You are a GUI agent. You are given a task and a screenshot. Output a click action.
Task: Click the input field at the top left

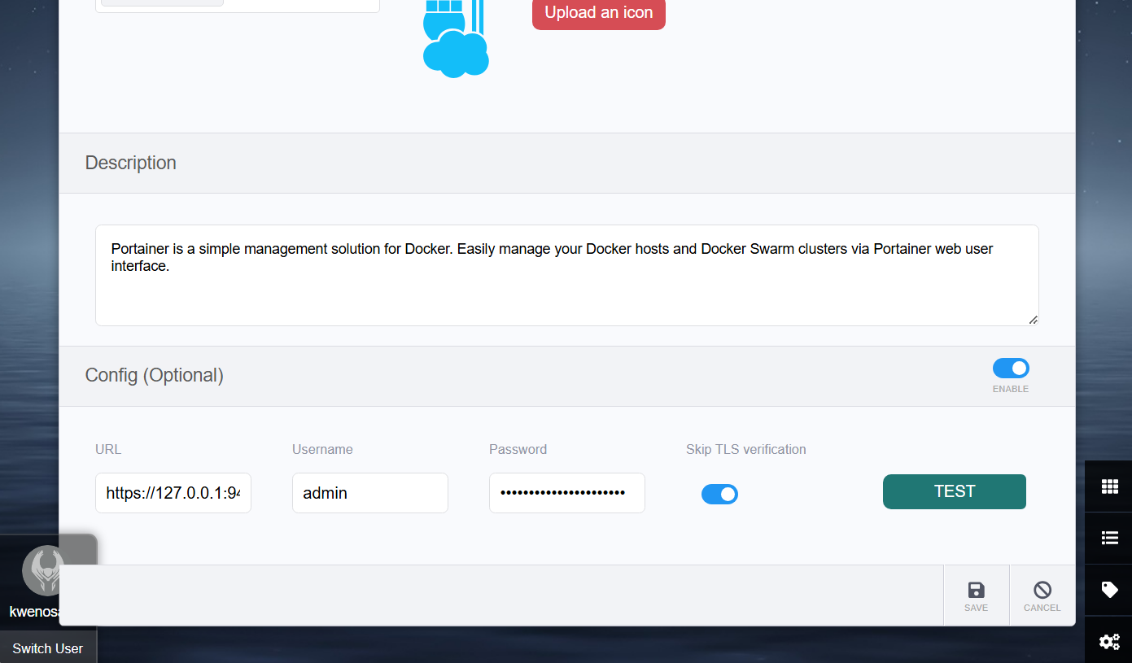(x=160, y=2)
